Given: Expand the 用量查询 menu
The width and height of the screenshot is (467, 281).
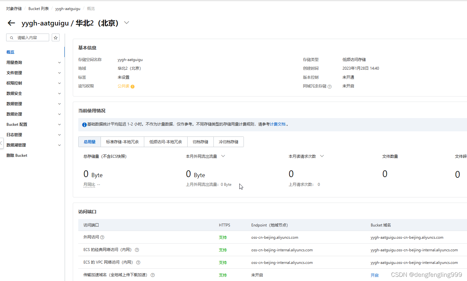Looking at the screenshot, I should click(59, 63).
